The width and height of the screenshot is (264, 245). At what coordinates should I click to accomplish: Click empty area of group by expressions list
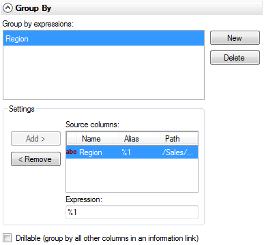coord(104,72)
